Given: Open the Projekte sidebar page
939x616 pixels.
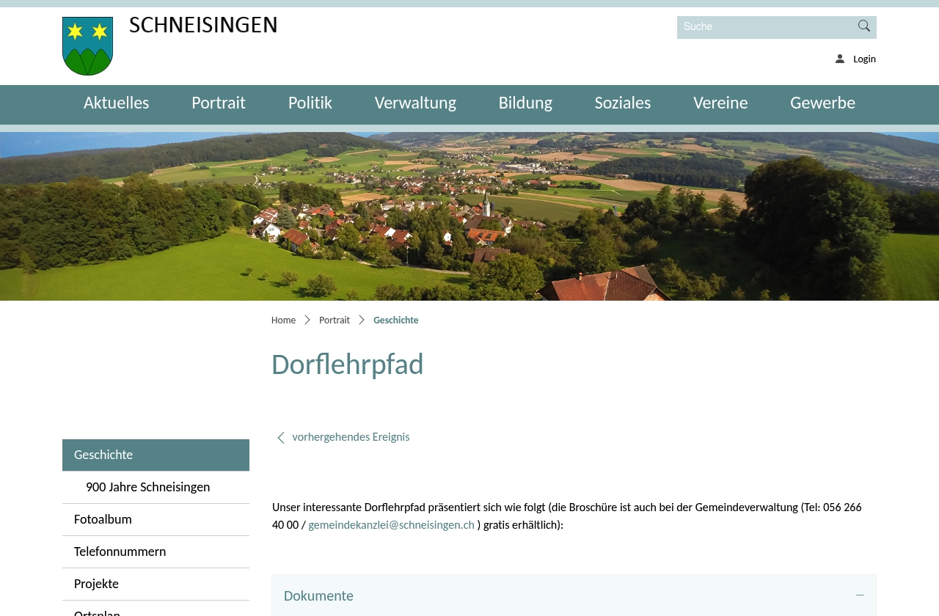Looking at the screenshot, I should point(96,584).
